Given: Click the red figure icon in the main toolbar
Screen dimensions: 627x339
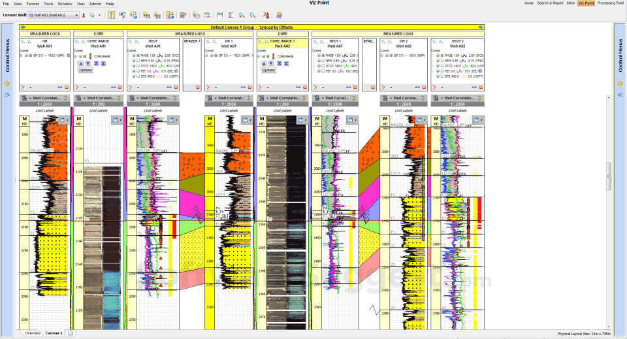Looking at the screenshot, I should pyautogui.click(x=266, y=14).
